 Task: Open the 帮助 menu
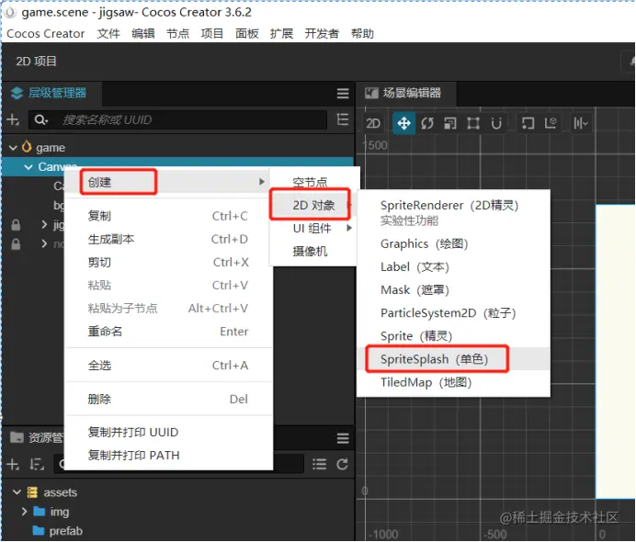tap(362, 33)
